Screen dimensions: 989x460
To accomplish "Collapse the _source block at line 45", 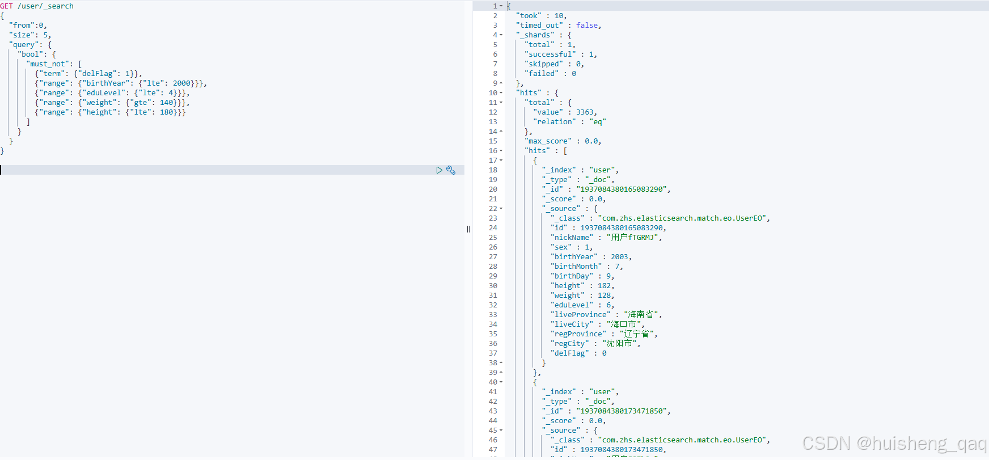I will [501, 431].
